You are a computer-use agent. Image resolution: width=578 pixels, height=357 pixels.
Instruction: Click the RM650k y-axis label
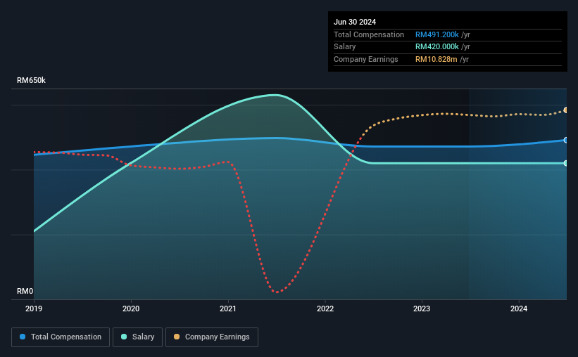[x=32, y=80]
